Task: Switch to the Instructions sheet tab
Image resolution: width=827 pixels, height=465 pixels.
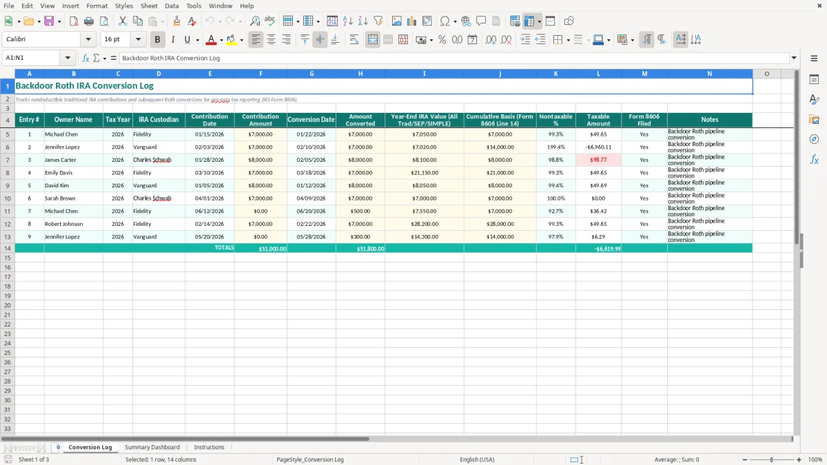Action: click(x=209, y=447)
